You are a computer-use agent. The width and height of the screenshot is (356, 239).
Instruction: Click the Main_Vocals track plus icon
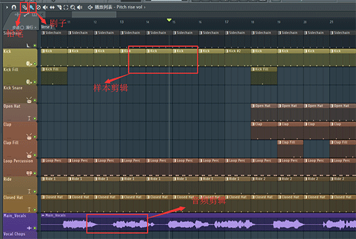[29, 228]
